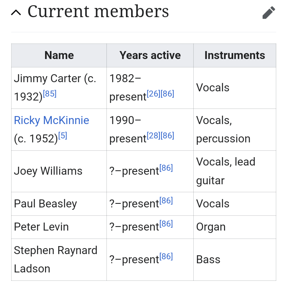
Task: Click the pencil edit section icon
Action: pos(269,13)
